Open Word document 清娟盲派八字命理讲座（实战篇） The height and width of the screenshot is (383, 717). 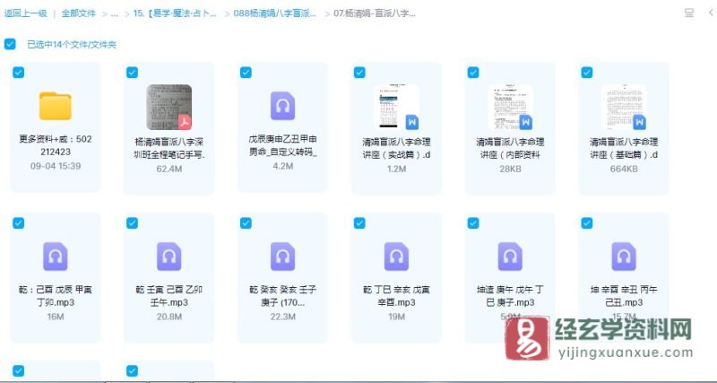[396, 107]
